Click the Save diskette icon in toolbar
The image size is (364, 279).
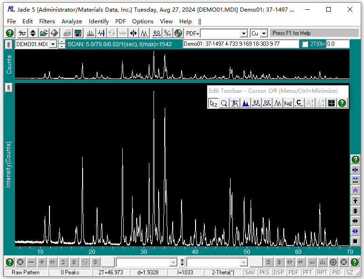coord(78,33)
